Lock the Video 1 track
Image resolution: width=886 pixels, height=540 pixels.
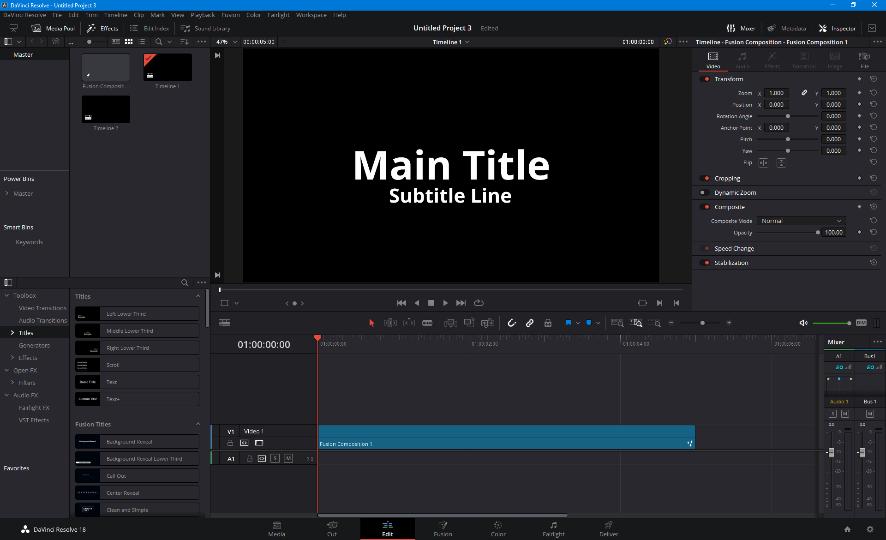(x=230, y=443)
